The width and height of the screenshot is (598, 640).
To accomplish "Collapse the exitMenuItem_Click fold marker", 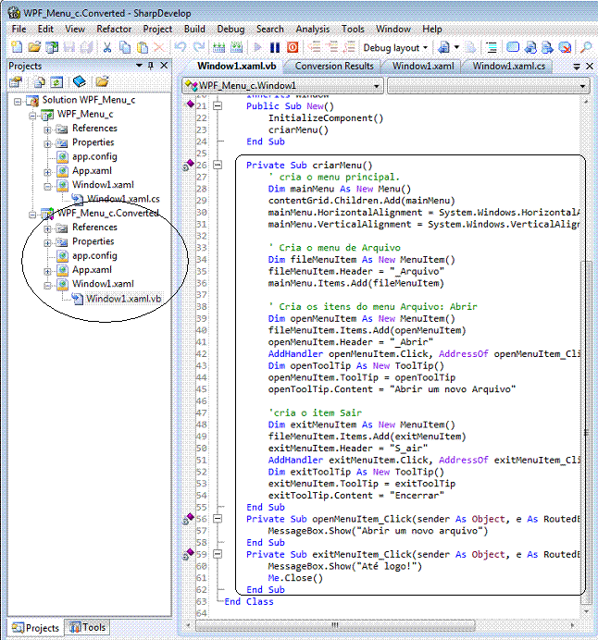I will 218,554.
